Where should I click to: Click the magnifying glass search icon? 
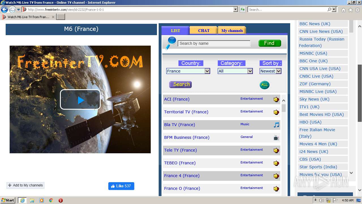pyautogui.click(x=171, y=43)
